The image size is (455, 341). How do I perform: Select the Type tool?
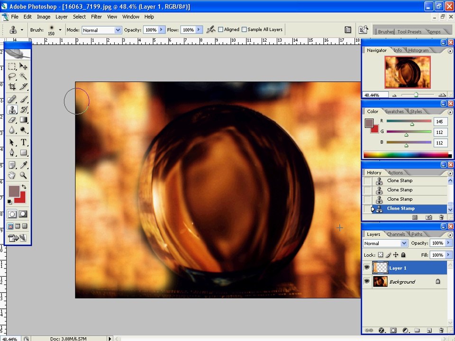coord(24,143)
